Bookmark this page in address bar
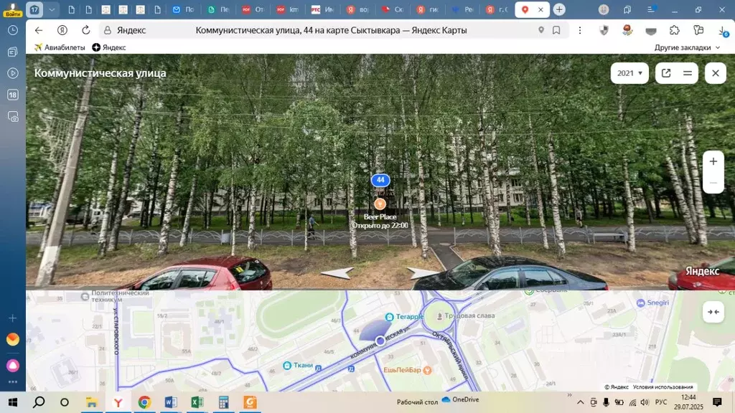This screenshot has height=413, width=735. pos(556,30)
